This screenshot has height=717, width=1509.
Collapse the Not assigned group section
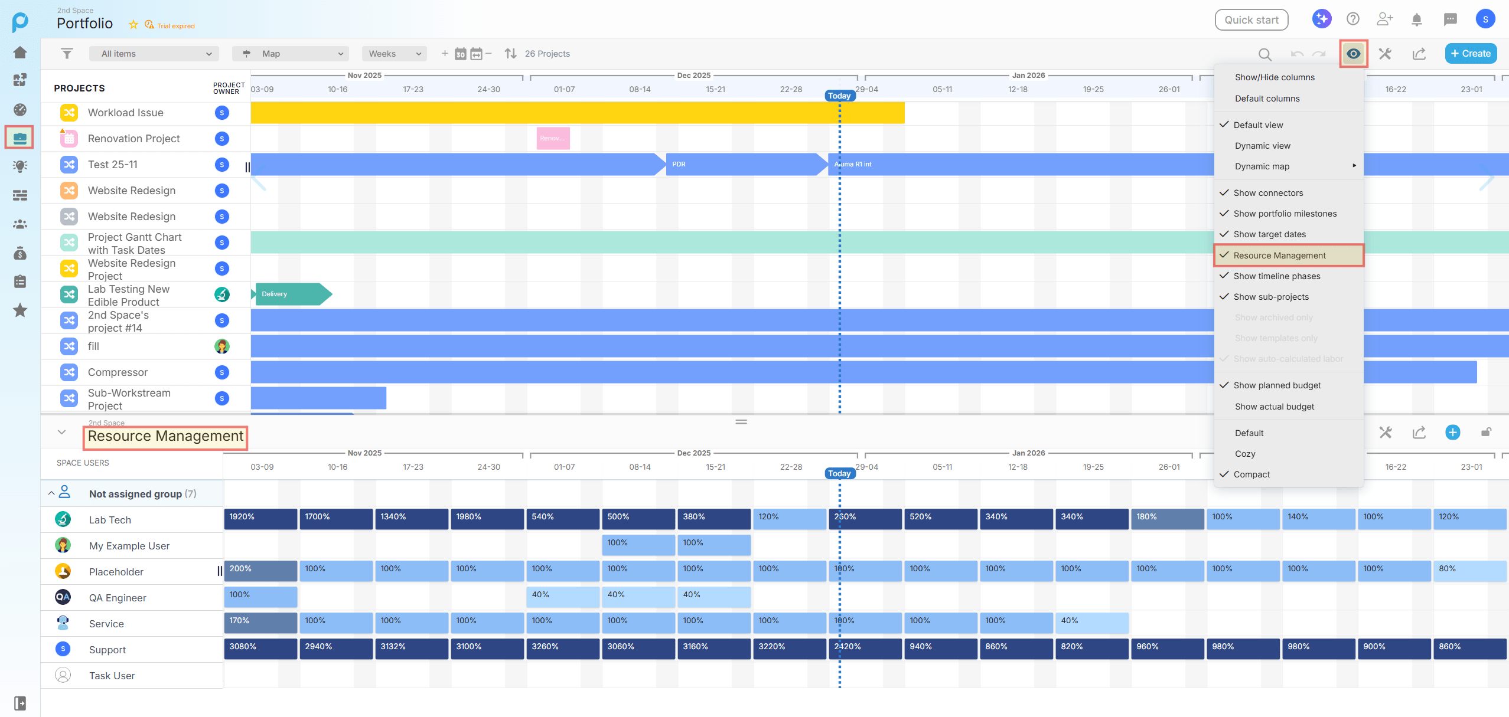pyautogui.click(x=51, y=493)
